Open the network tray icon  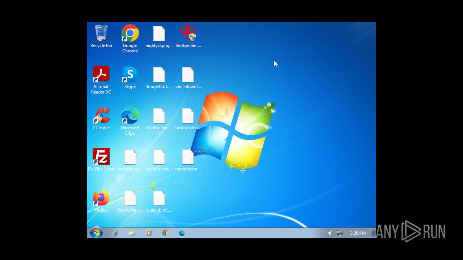point(340,233)
